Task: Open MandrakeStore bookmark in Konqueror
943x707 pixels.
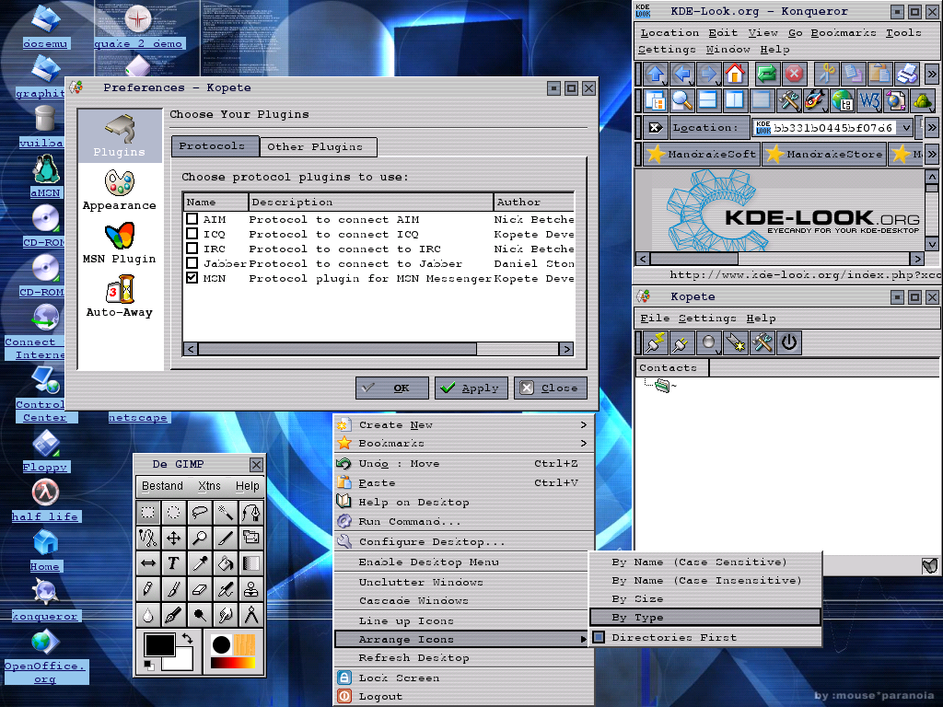Action: click(x=824, y=154)
